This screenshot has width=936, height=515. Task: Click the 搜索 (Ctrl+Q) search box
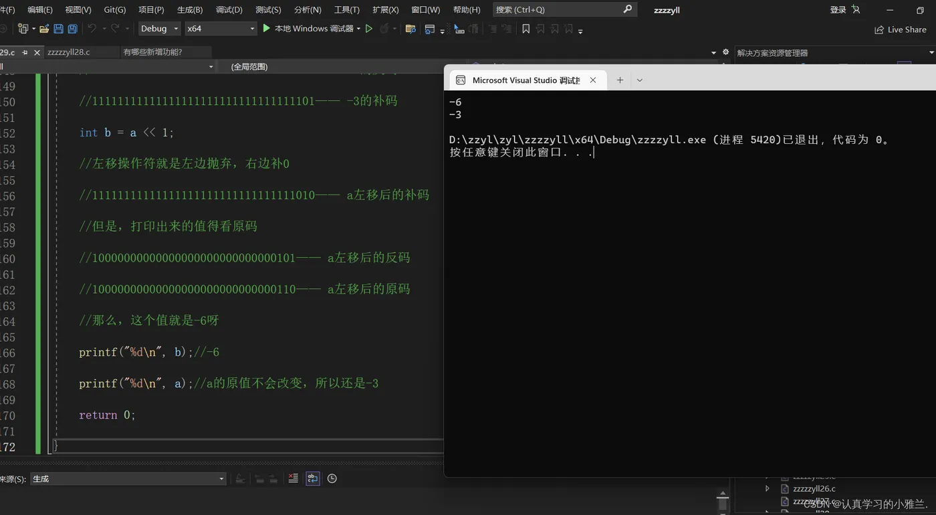coord(564,9)
